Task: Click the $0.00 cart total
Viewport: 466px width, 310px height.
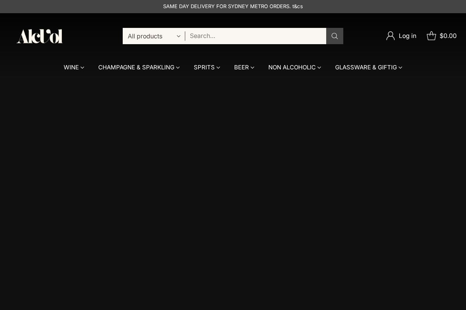Action: [448, 36]
